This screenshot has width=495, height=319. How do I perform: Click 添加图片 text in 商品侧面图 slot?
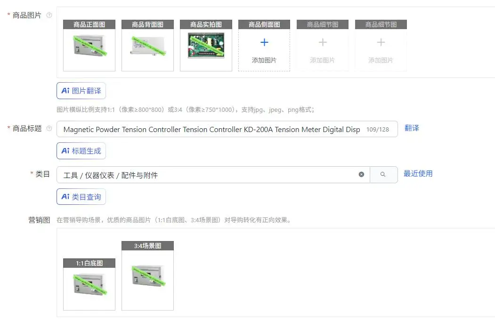[264, 60]
